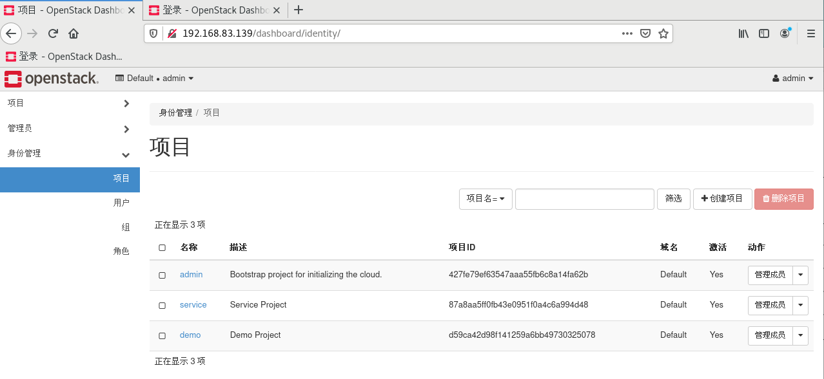Click the shield tracking protection icon

(153, 33)
